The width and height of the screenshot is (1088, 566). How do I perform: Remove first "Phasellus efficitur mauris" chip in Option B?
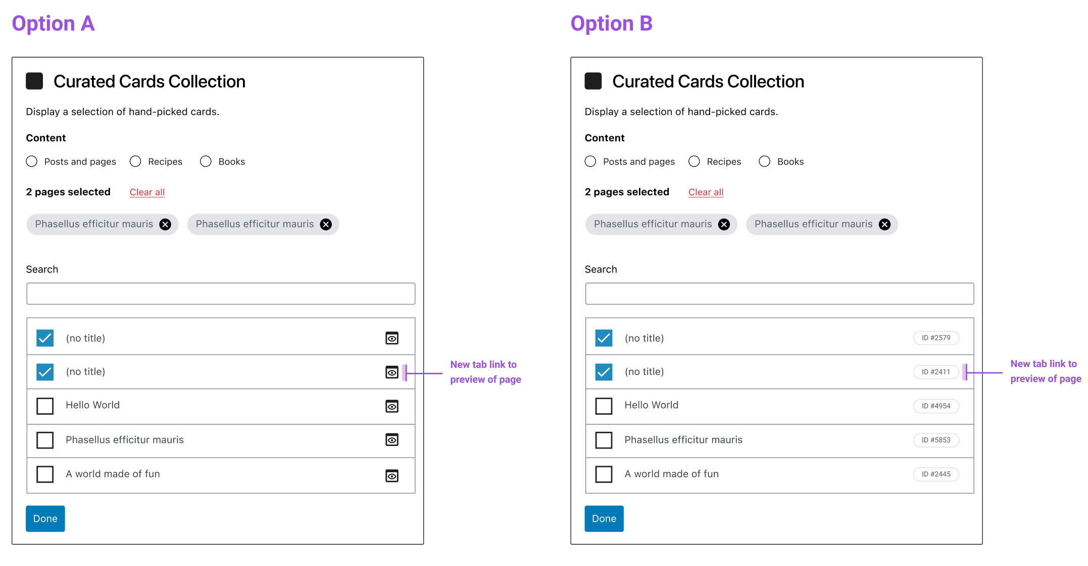[x=724, y=224]
